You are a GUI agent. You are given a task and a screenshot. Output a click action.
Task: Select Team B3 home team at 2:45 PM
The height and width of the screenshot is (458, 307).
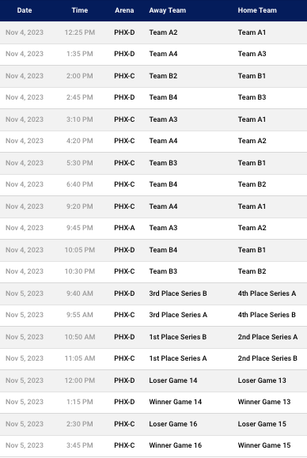click(x=252, y=97)
